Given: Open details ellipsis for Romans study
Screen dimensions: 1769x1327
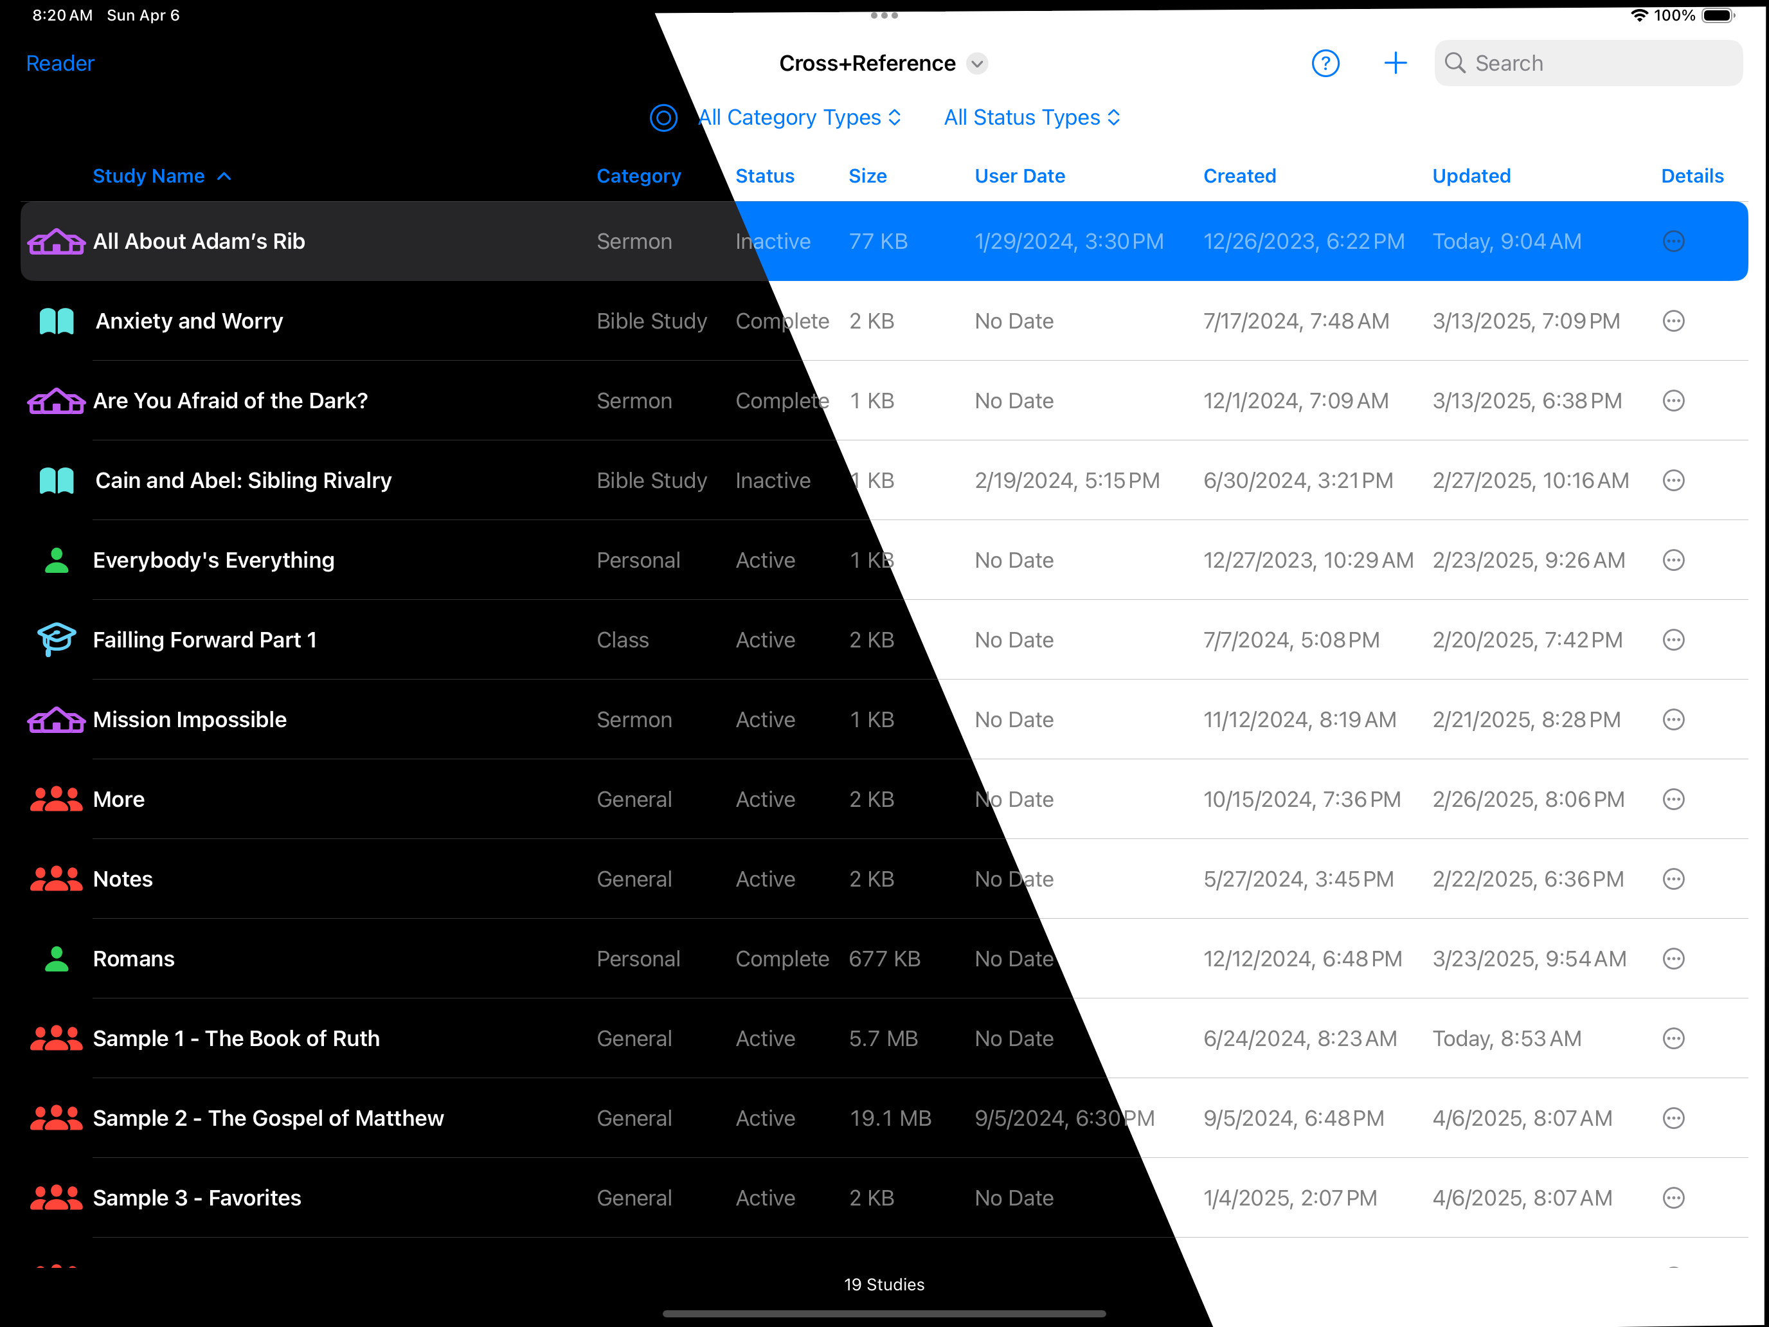Looking at the screenshot, I should click(x=1673, y=959).
